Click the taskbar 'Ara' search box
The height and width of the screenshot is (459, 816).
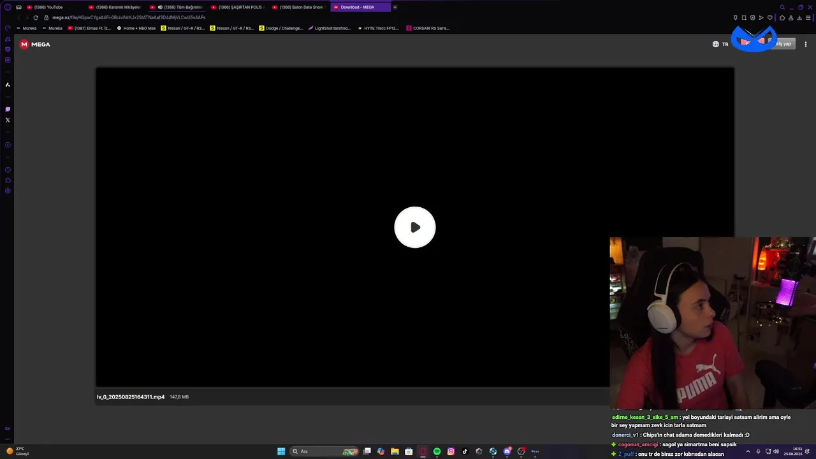click(x=324, y=451)
